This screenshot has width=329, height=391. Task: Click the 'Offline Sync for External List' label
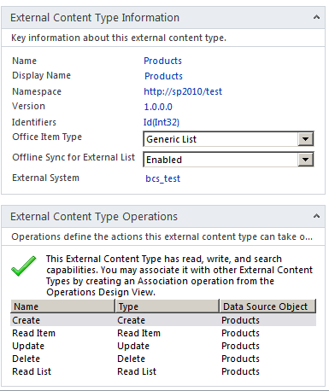point(73,157)
